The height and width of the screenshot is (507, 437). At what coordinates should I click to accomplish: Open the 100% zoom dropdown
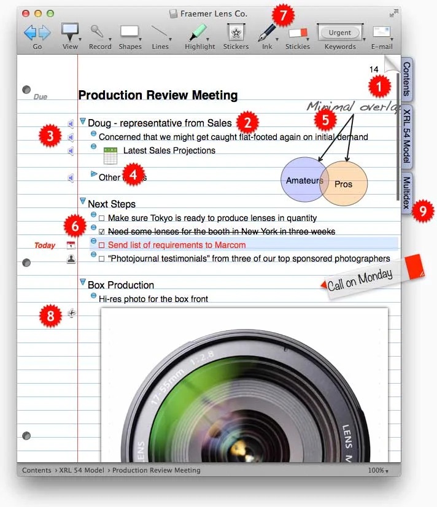[378, 470]
